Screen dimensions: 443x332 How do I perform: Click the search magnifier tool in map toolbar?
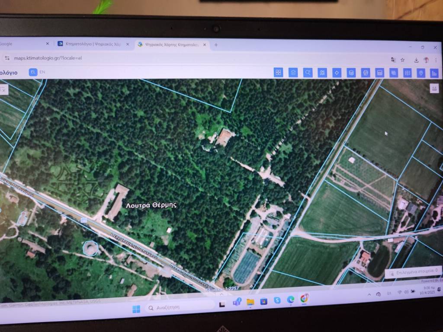[x=308, y=73]
